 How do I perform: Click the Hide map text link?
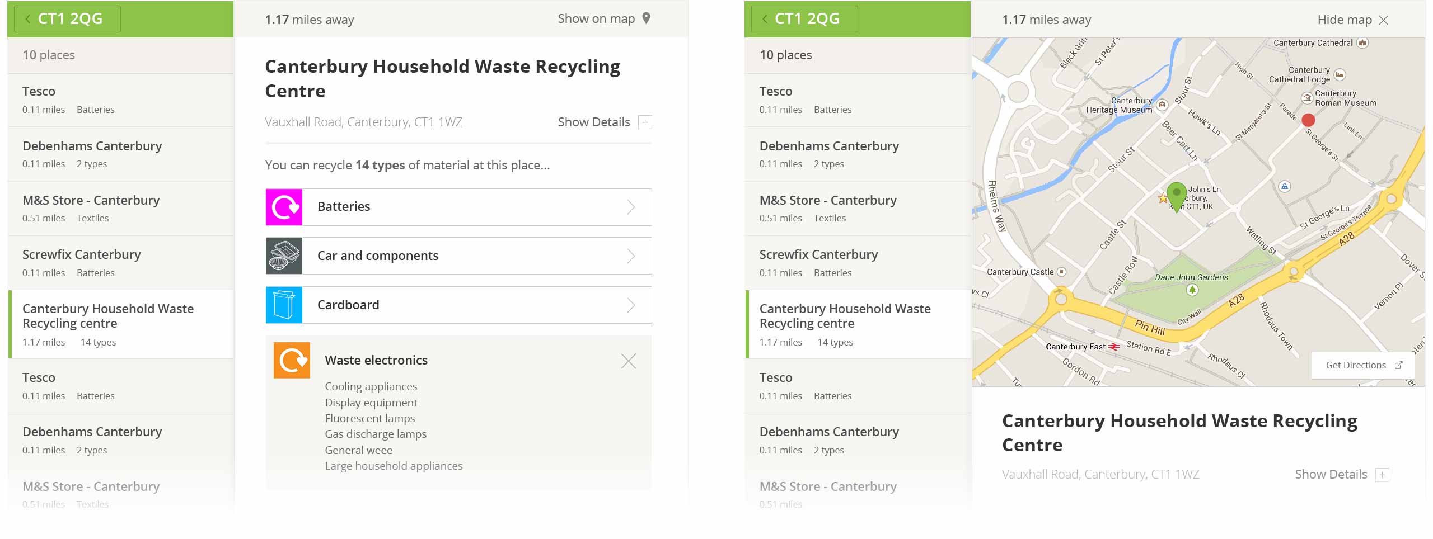[1345, 20]
